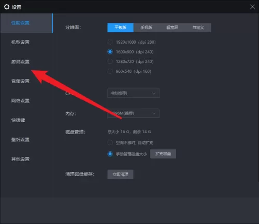The width and height of the screenshot is (259, 224).
Task: Click the 清理磁盘缓存 label
Action: point(80,174)
